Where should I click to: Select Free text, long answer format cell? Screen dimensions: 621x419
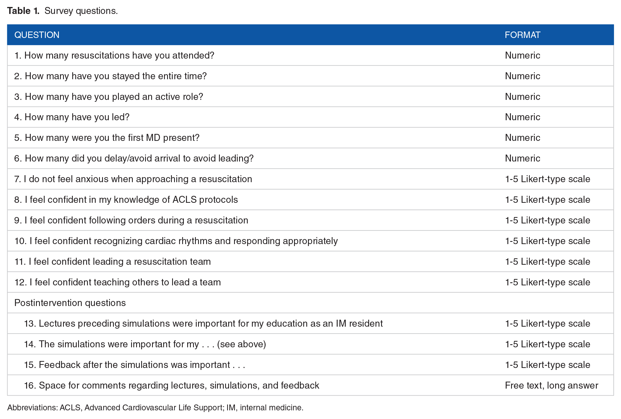pyautogui.click(x=552, y=386)
